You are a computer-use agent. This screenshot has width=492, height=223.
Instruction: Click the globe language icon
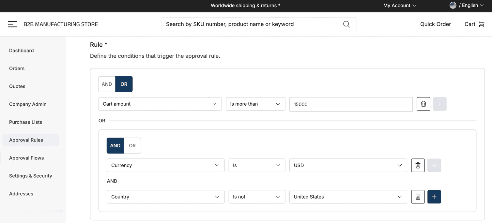[x=453, y=5]
